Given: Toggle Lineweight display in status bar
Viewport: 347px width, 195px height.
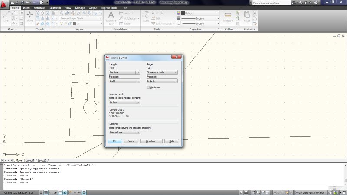Looking at the screenshot, I should [x=79, y=192].
